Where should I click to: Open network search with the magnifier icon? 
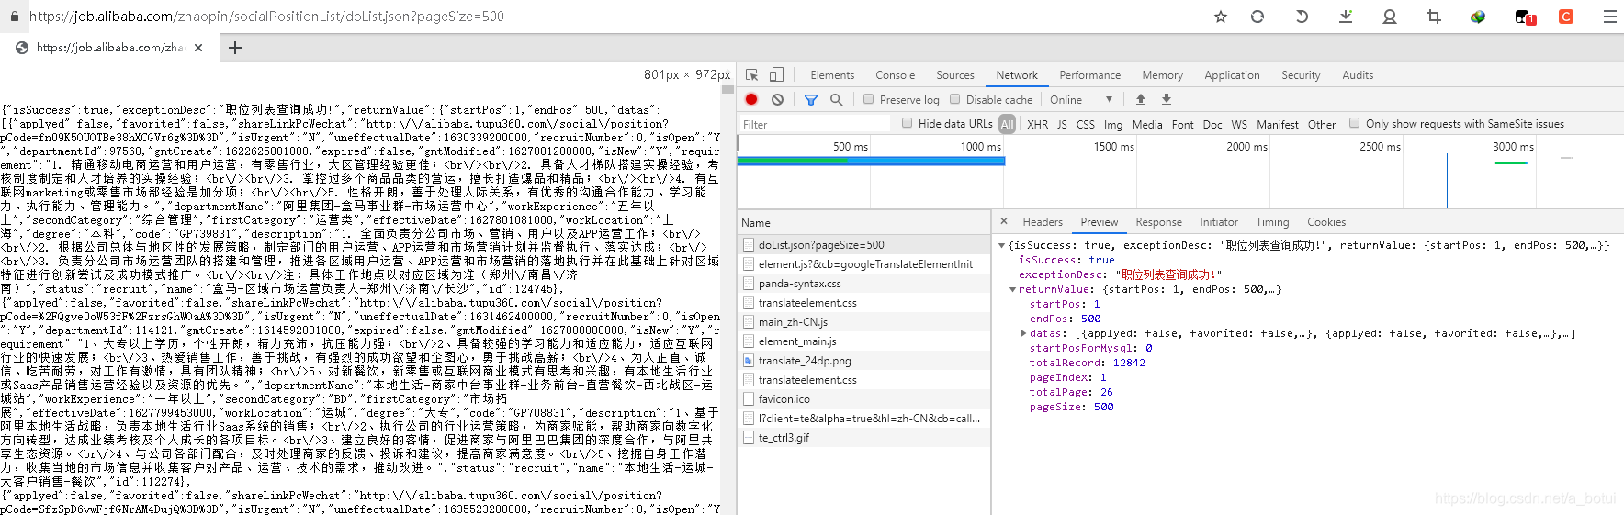coord(836,99)
